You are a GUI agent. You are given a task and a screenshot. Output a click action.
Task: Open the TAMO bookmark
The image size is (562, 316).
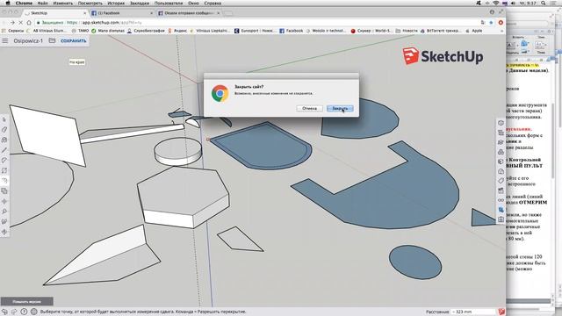pos(80,31)
